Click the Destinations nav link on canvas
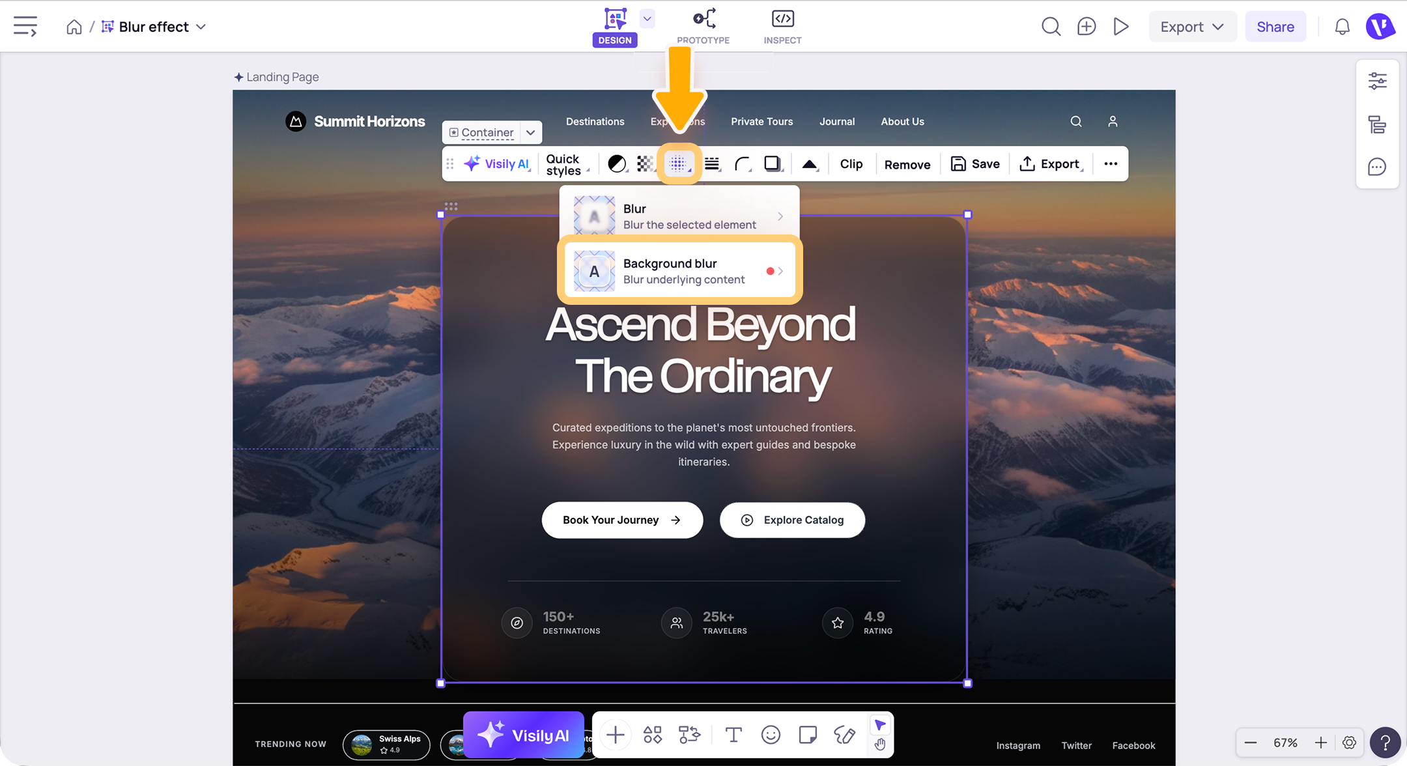Viewport: 1407px width, 766px height. coord(595,121)
